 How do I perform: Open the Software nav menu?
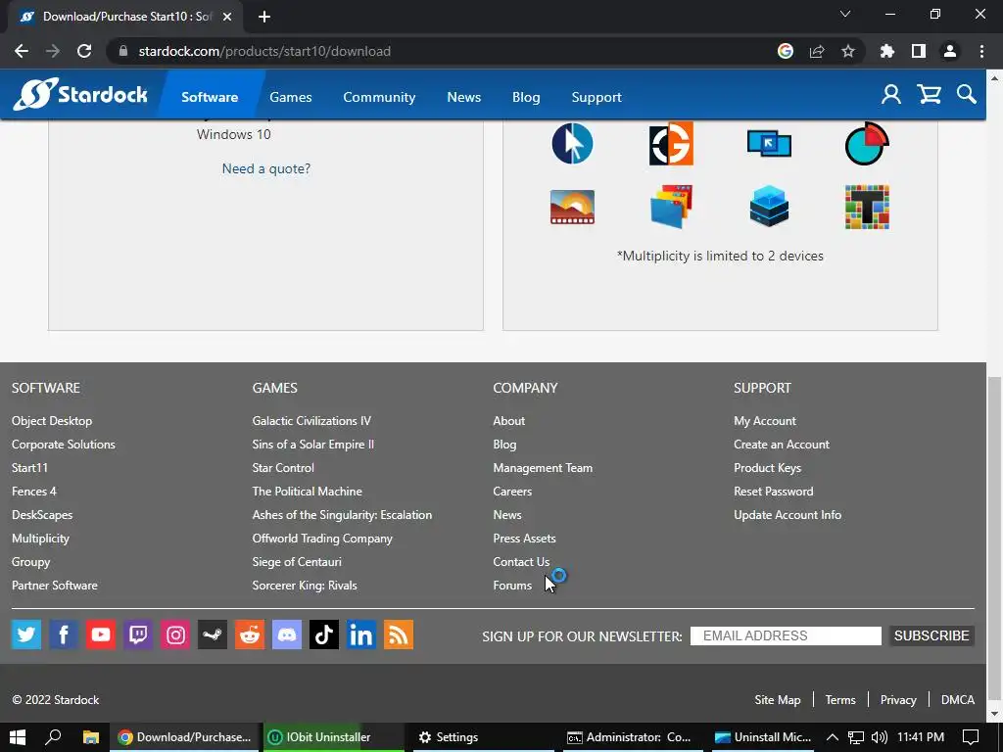click(210, 97)
